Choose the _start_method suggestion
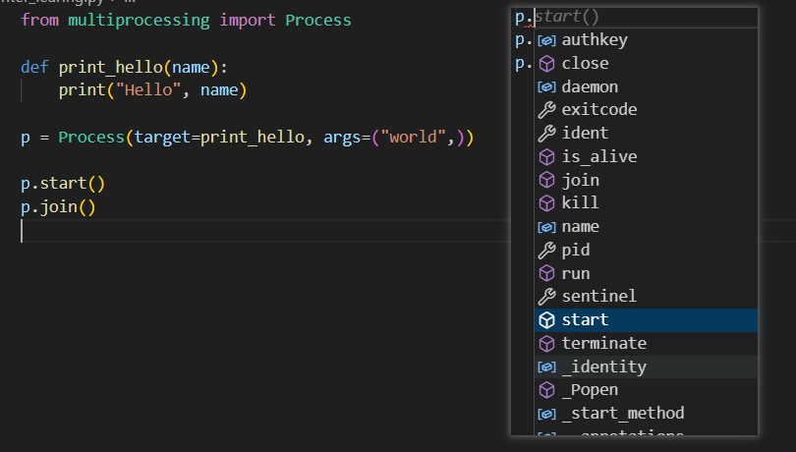Screen dimensions: 796x452 622,414
